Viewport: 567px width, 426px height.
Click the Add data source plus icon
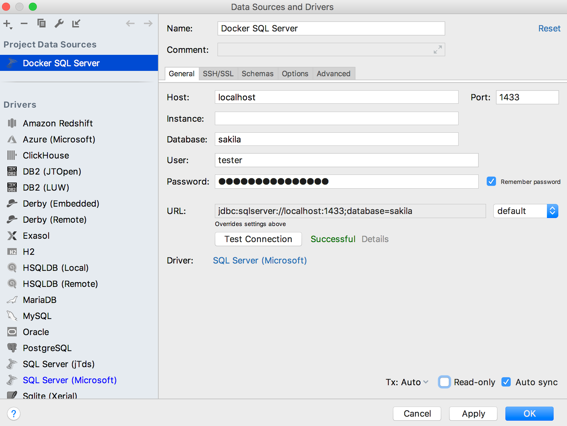pyautogui.click(x=7, y=24)
